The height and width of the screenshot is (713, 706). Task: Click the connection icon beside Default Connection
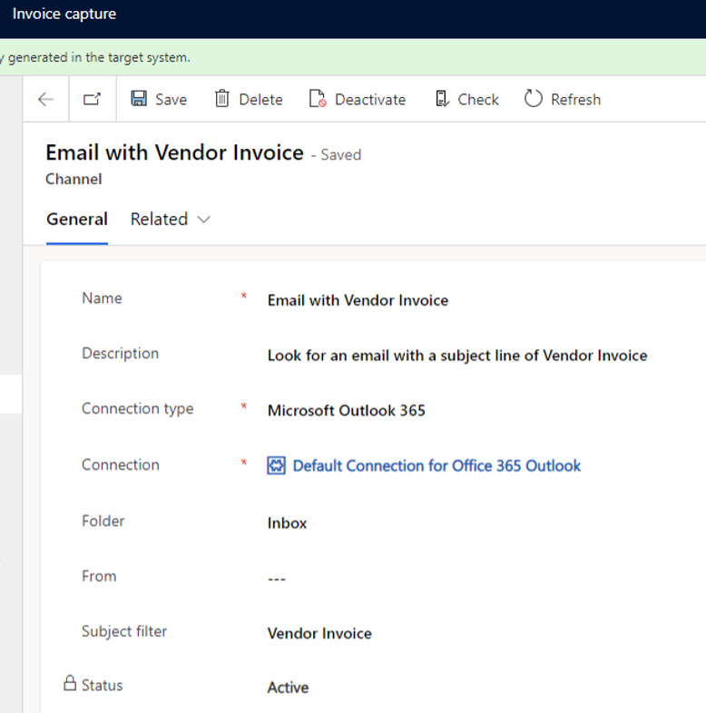coord(276,465)
